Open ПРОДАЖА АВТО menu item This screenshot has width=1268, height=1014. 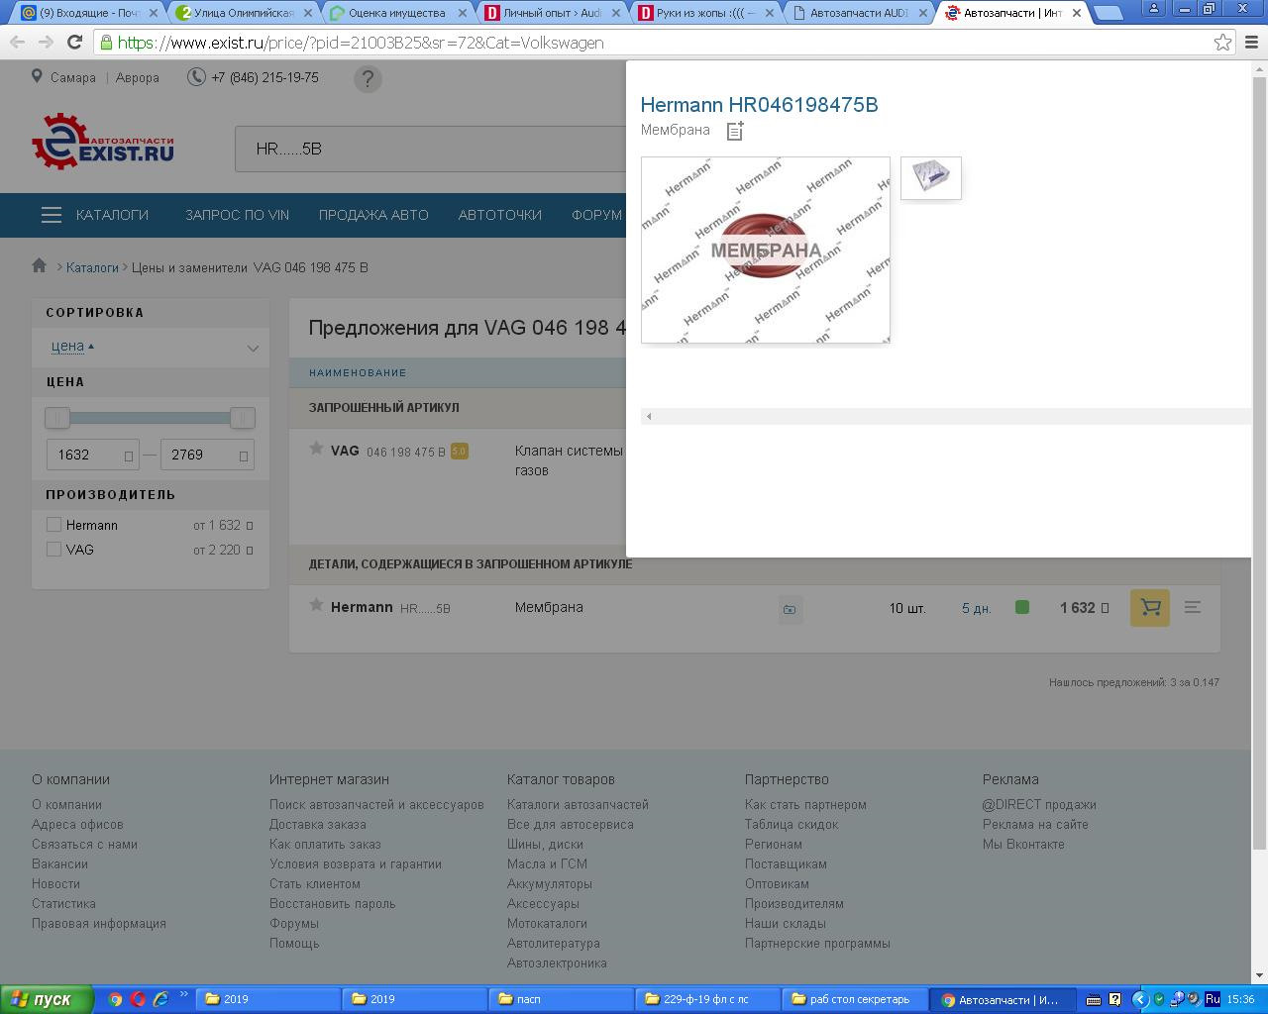click(x=373, y=215)
